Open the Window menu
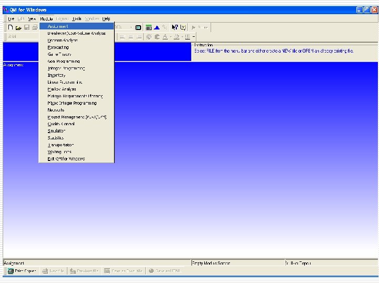This screenshot has height=284, width=379. click(92, 19)
